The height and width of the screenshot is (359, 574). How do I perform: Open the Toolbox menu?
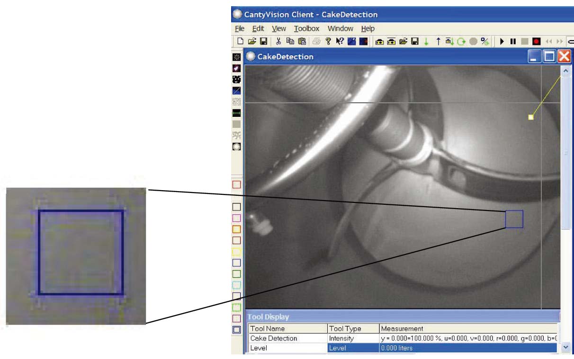tap(306, 28)
